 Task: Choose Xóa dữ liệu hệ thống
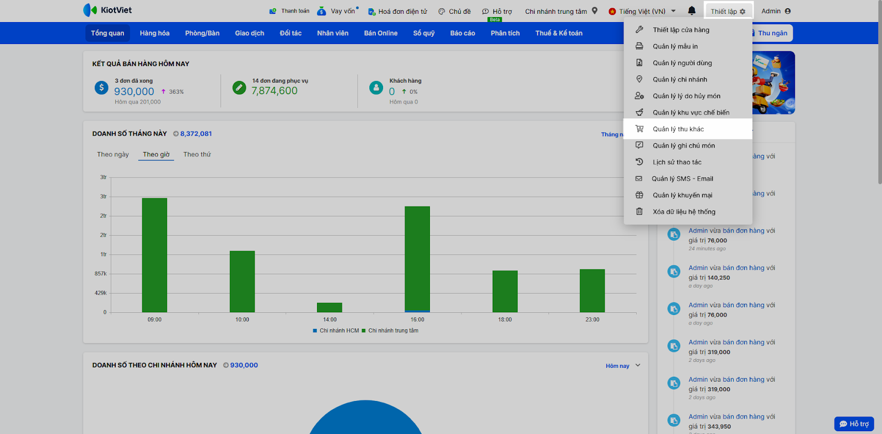684,211
